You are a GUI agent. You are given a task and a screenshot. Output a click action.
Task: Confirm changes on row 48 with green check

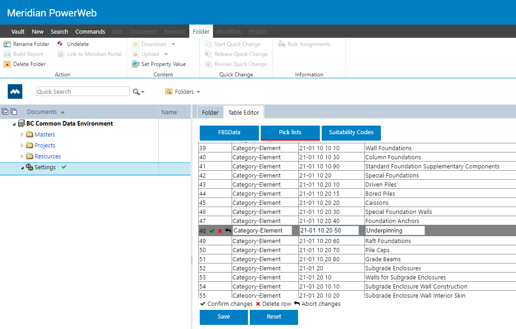point(212,231)
